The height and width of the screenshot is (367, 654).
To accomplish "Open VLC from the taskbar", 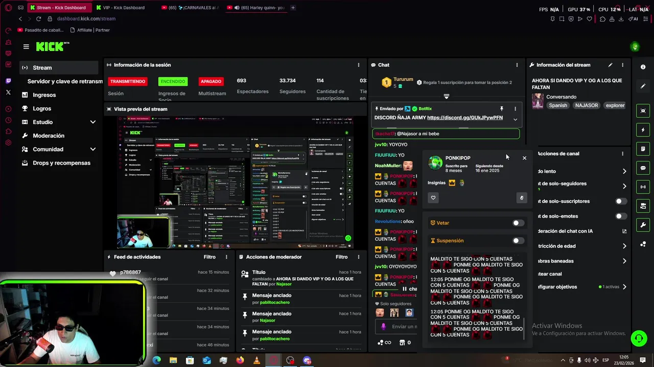I will [x=256, y=360].
